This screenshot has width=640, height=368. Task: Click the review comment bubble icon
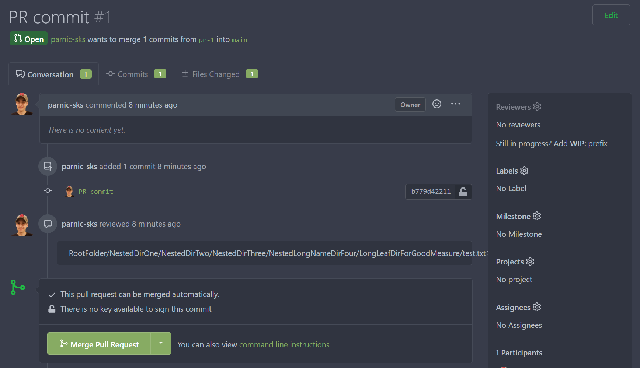click(48, 224)
